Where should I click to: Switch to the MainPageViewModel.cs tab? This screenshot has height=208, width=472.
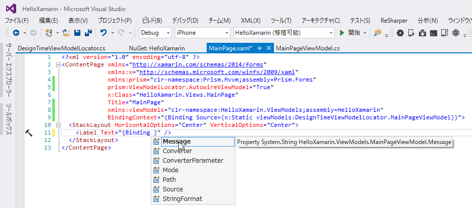click(308, 48)
